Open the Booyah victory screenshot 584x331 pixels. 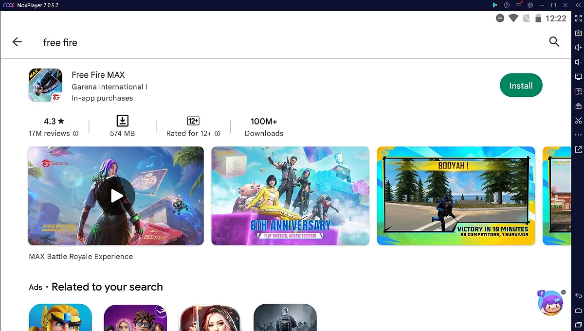coord(456,195)
